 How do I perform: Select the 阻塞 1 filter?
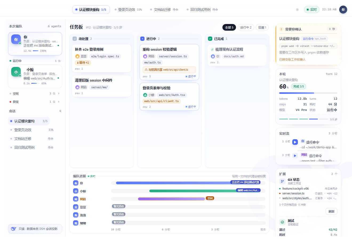262,27
